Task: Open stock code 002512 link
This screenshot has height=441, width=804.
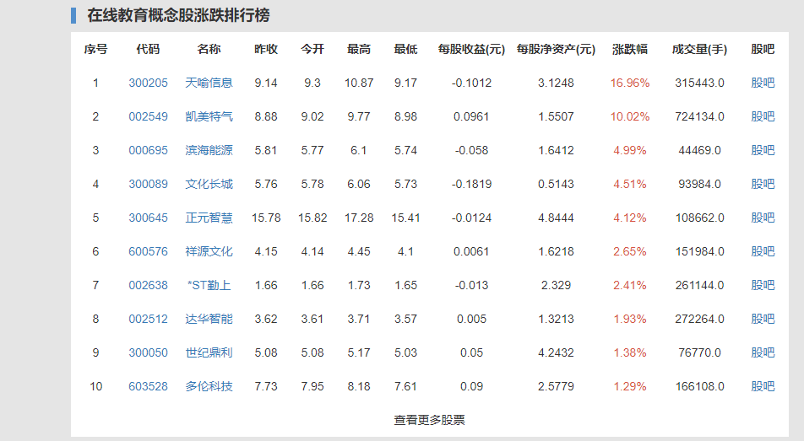Action: pyautogui.click(x=148, y=319)
